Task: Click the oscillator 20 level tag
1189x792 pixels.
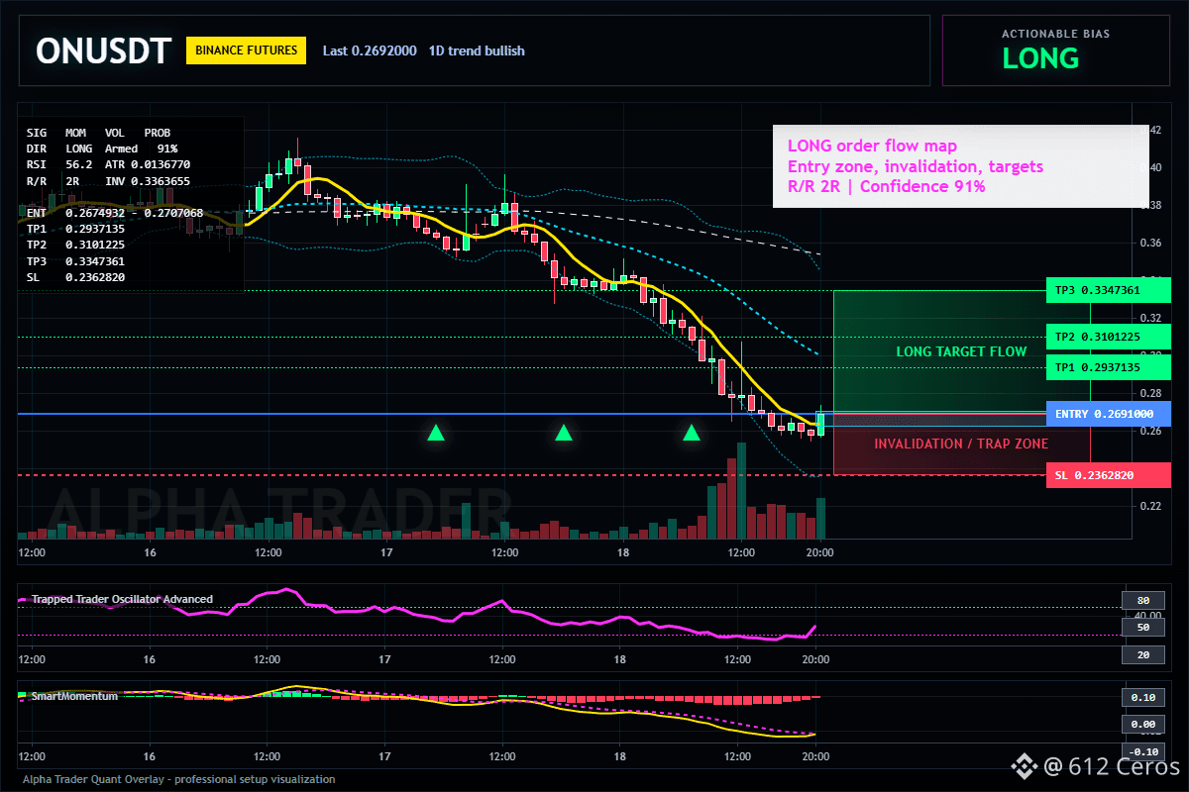Action: [x=1142, y=655]
